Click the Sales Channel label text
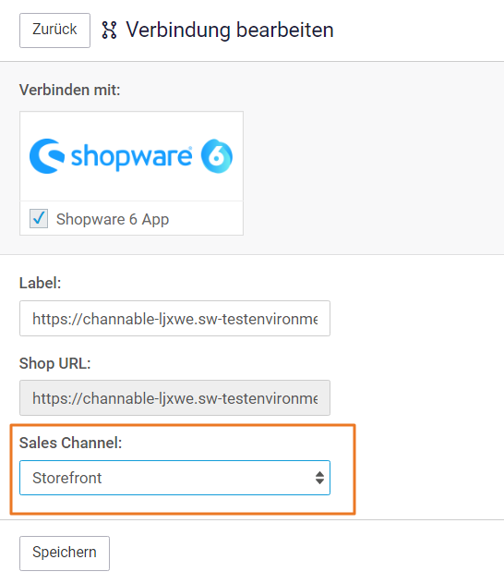Screen dimensions: 504x584 [x=71, y=443]
